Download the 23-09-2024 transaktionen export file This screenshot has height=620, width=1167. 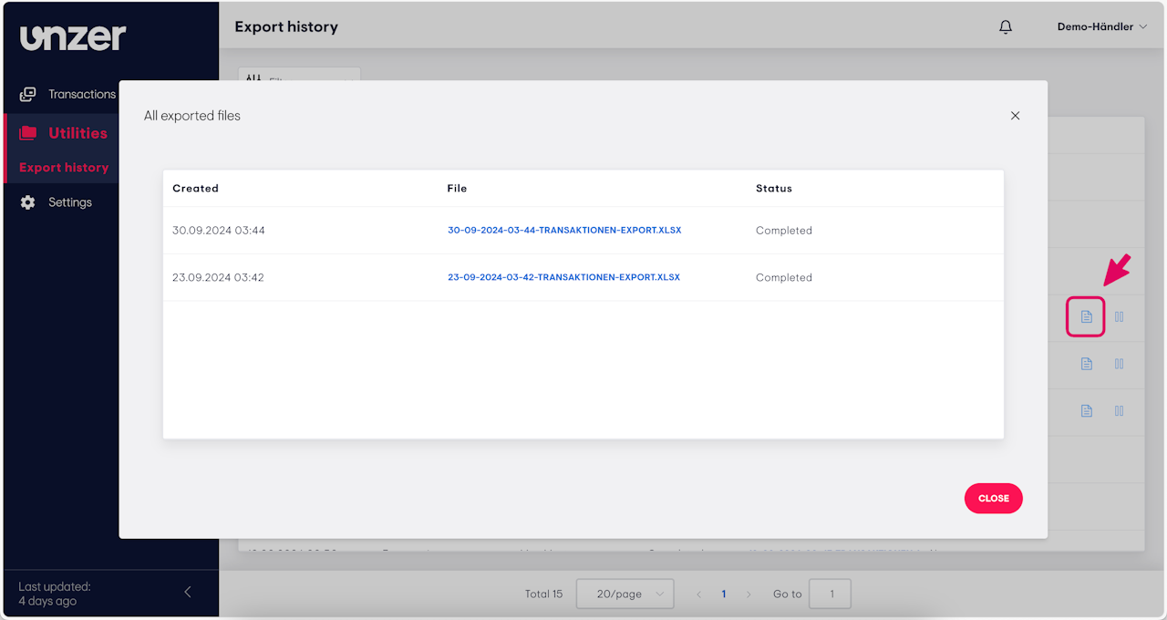[563, 277]
